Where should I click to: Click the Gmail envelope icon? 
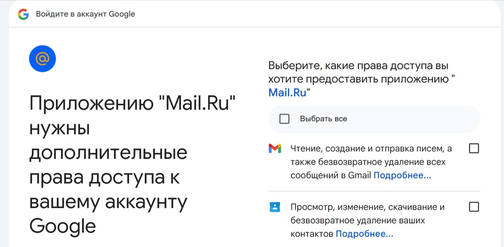tap(275, 149)
